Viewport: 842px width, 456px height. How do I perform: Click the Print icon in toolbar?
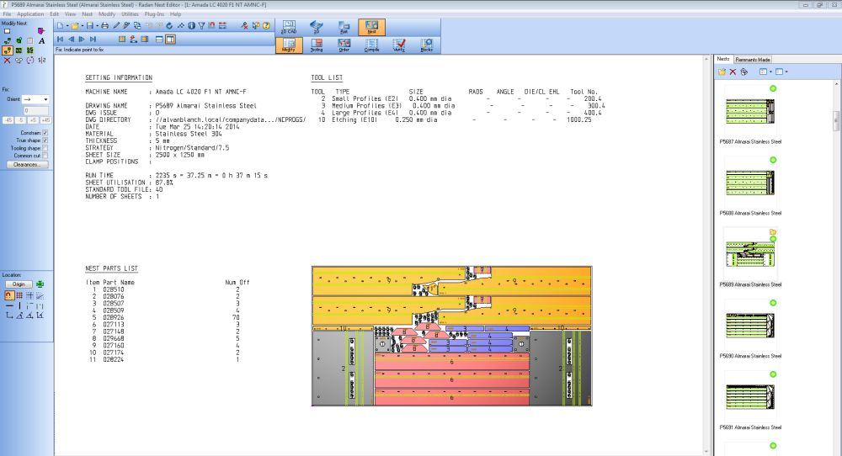coord(105,26)
